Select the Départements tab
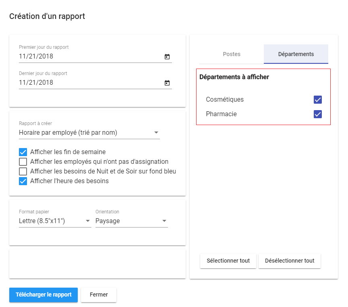The height and width of the screenshot is (307, 348). pos(296,54)
